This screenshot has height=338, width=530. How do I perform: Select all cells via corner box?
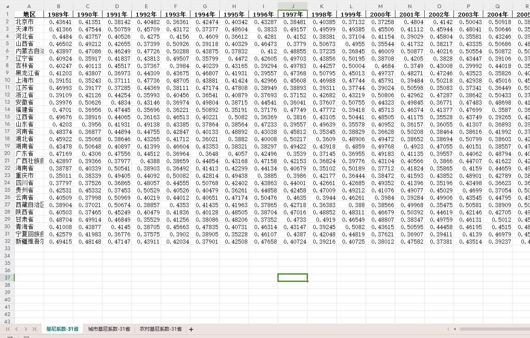[7, 6]
